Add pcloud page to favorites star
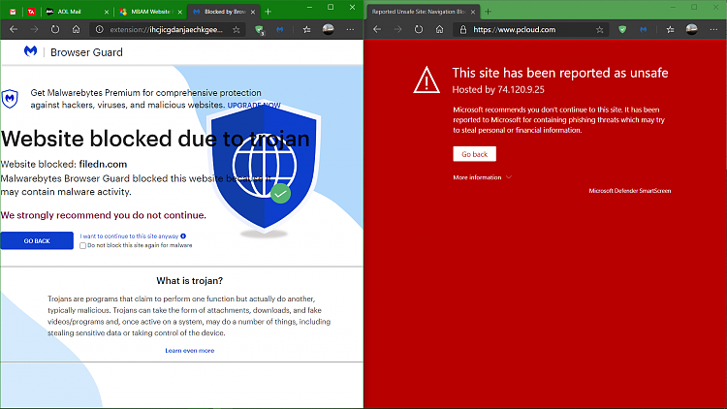The height and width of the screenshot is (409, 727). click(x=600, y=30)
